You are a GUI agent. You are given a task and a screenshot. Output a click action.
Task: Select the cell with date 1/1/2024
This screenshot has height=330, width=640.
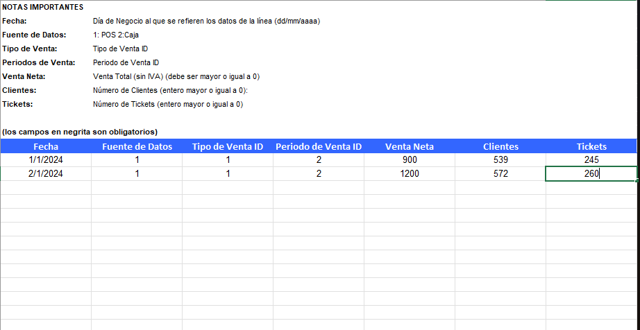(x=46, y=160)
